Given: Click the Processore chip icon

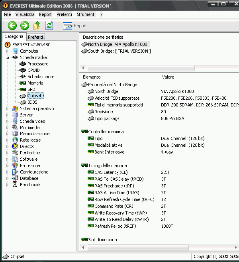Looking at the screenshot, I should (x=23, y=64).
